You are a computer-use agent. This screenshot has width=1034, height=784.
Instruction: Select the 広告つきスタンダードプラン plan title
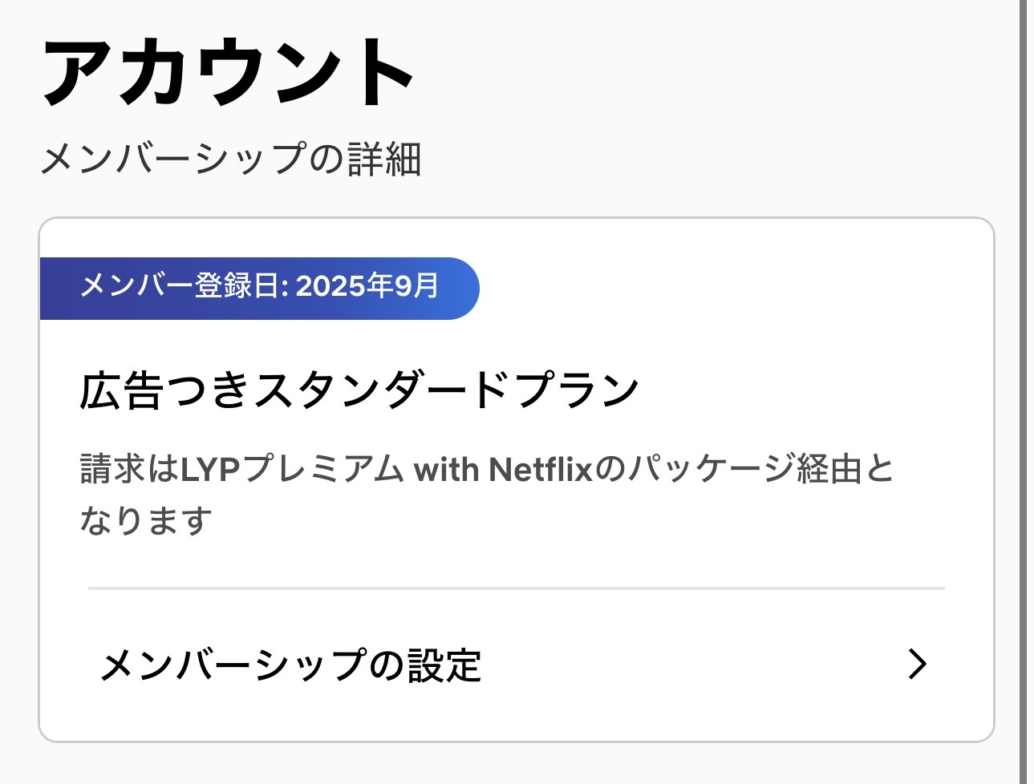point(359,390)
